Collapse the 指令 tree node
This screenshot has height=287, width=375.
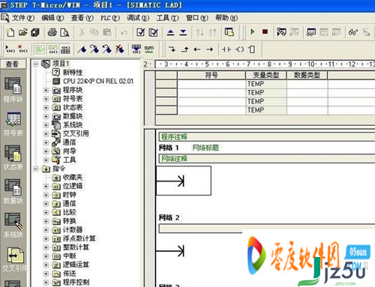36,169
